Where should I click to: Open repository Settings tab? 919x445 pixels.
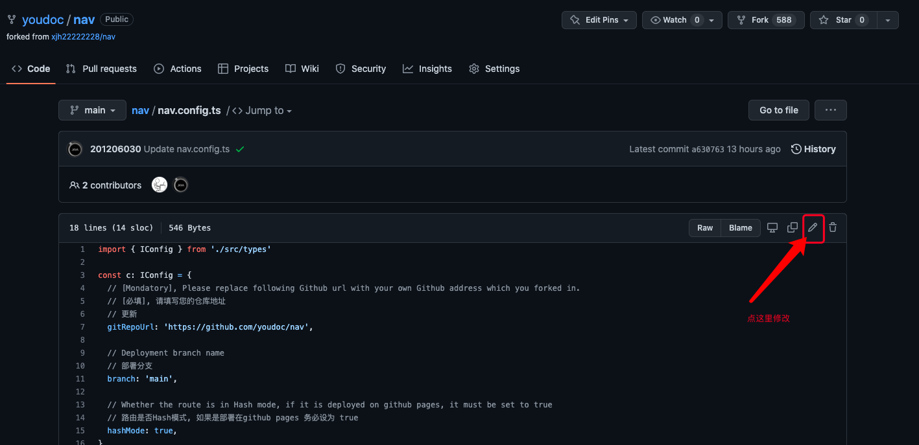494,69
